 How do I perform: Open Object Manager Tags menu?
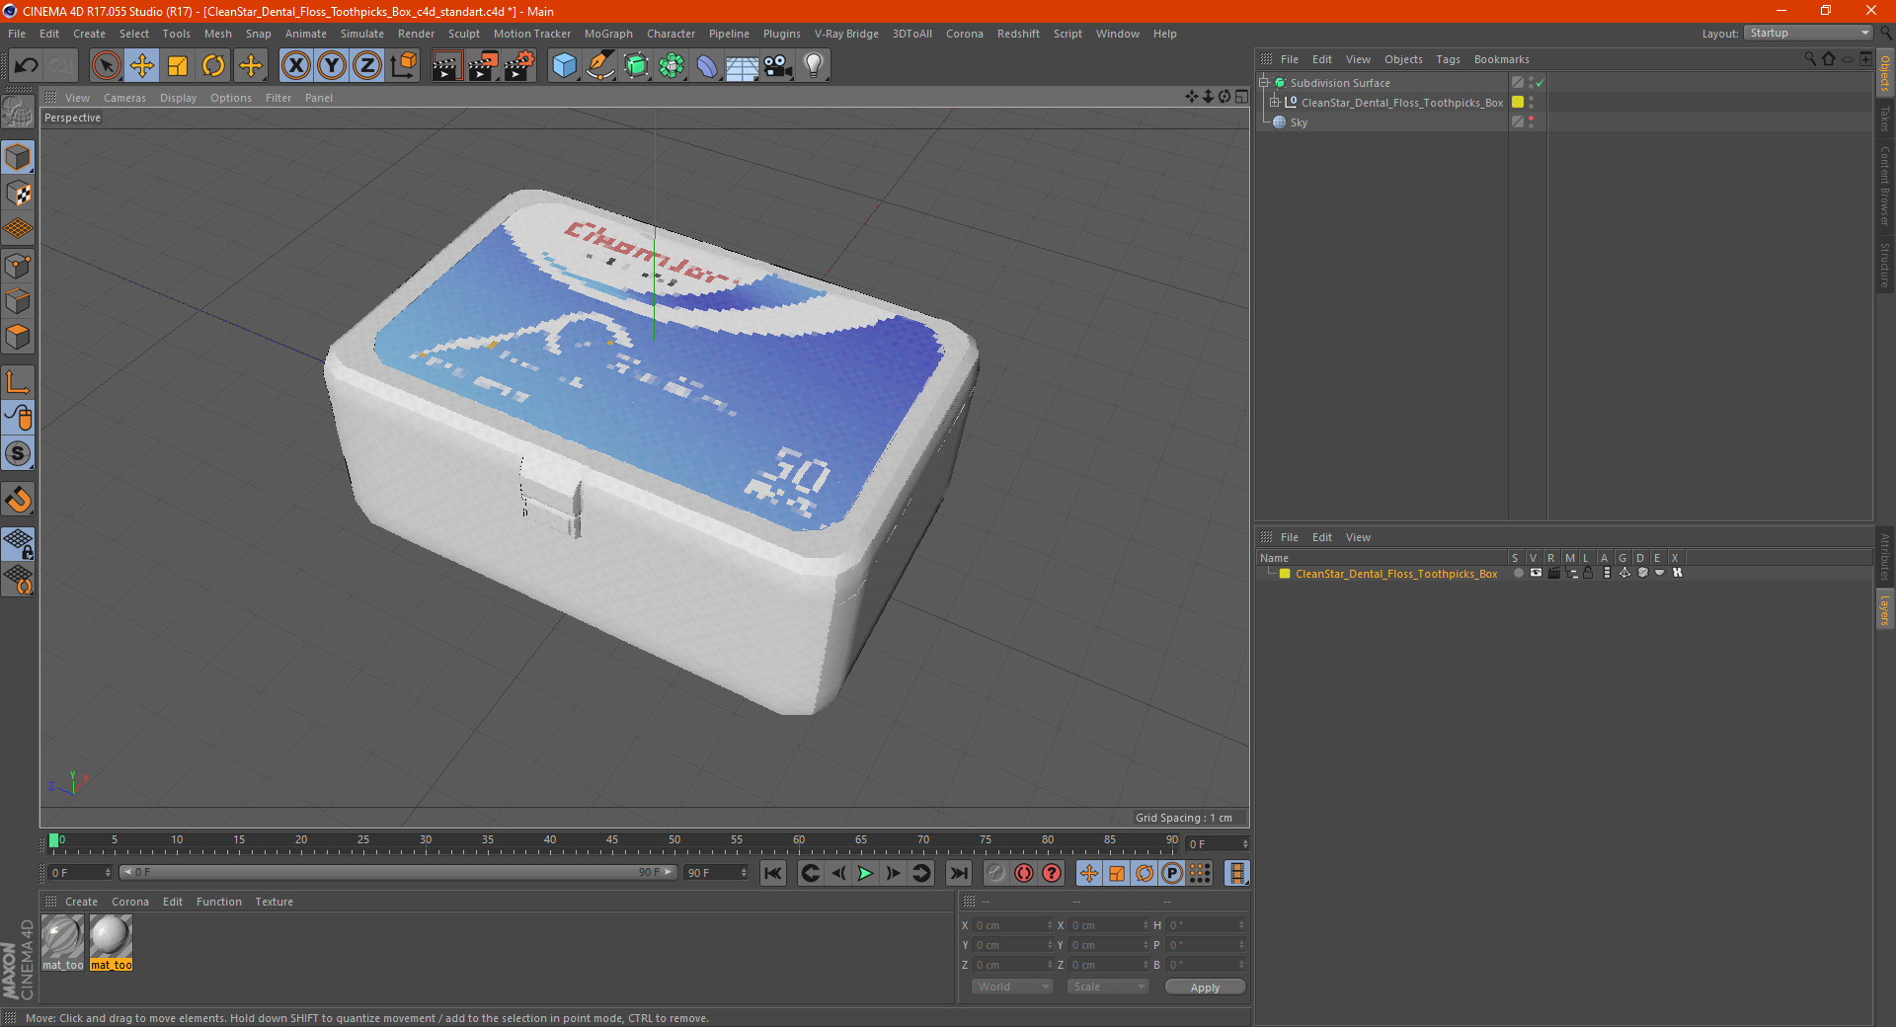coord(1448,59)
